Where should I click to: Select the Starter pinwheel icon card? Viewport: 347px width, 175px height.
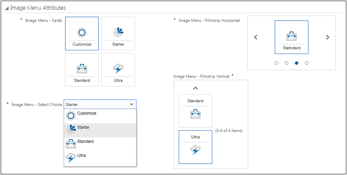pyautogui.click(x=118, y=33)
